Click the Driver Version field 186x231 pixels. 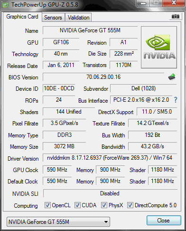[x=110, y=158]
